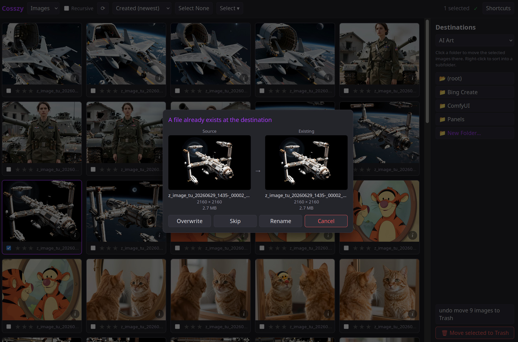Set one star on the selected space station card
The height and width of the screenshot is (342, 518).
[18, 248]
